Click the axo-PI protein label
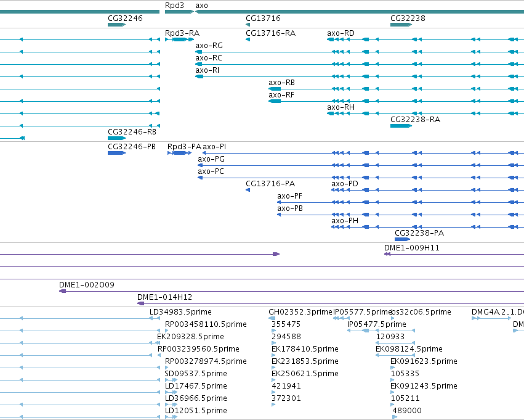This screenshot has height=420, width=524. (x=214, y=147)
